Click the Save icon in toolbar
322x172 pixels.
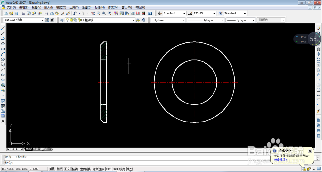16,13
